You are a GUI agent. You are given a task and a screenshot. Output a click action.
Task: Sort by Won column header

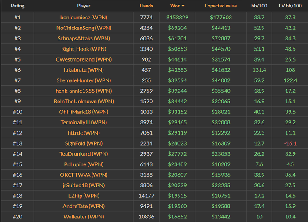click(x=175, y=6)
